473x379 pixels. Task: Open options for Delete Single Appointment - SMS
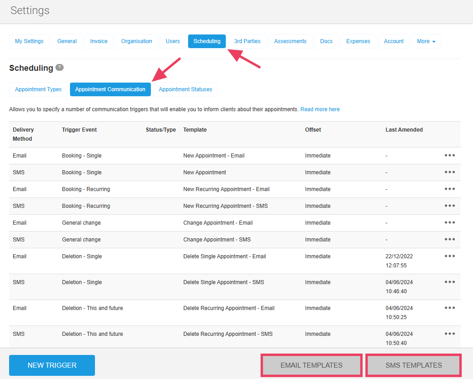click(449, 282)
